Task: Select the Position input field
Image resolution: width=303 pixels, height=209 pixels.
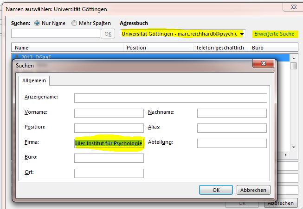Action: [x=109, y=128]
